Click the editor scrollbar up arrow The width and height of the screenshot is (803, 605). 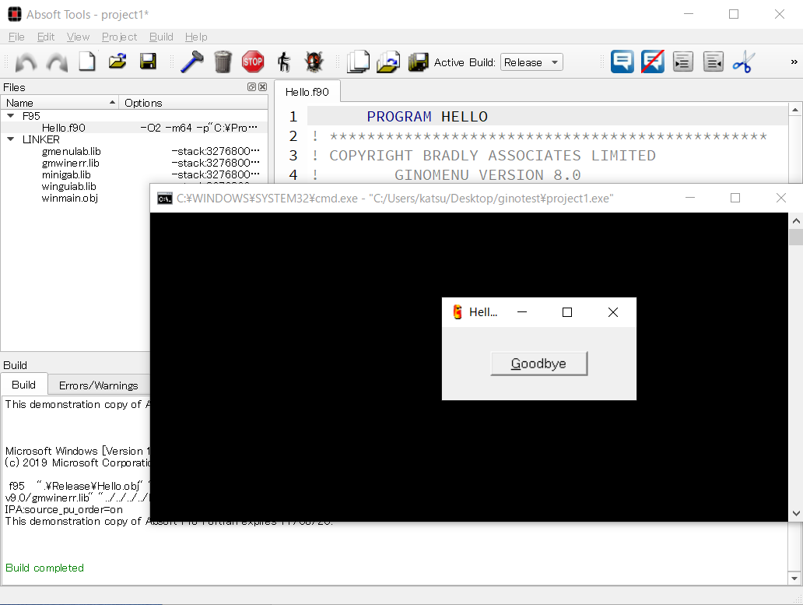pyautogui.click(x=794, y=110)
